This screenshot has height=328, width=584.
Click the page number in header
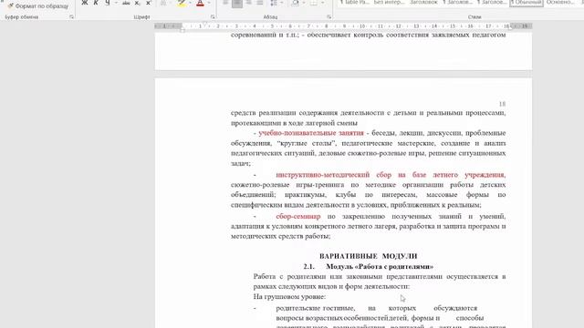(x=502, y=104)
